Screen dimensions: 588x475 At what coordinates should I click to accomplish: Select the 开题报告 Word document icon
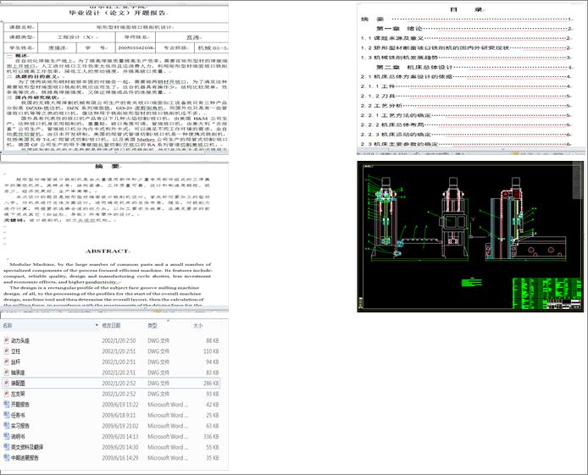pyautogui.click(x=7, y=404)
